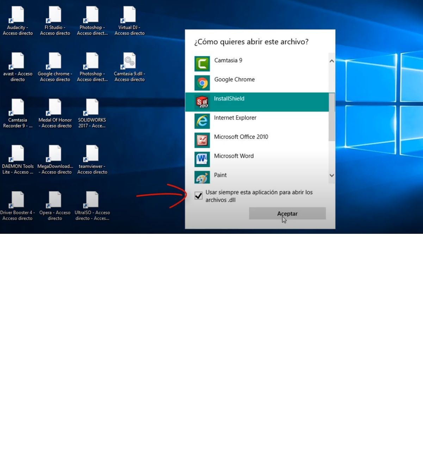The width and height of the screenshot is (423, 475).
Task: Select the Camtasia 9 app icon
Action: pyautogui.click(x=202, y=64)
